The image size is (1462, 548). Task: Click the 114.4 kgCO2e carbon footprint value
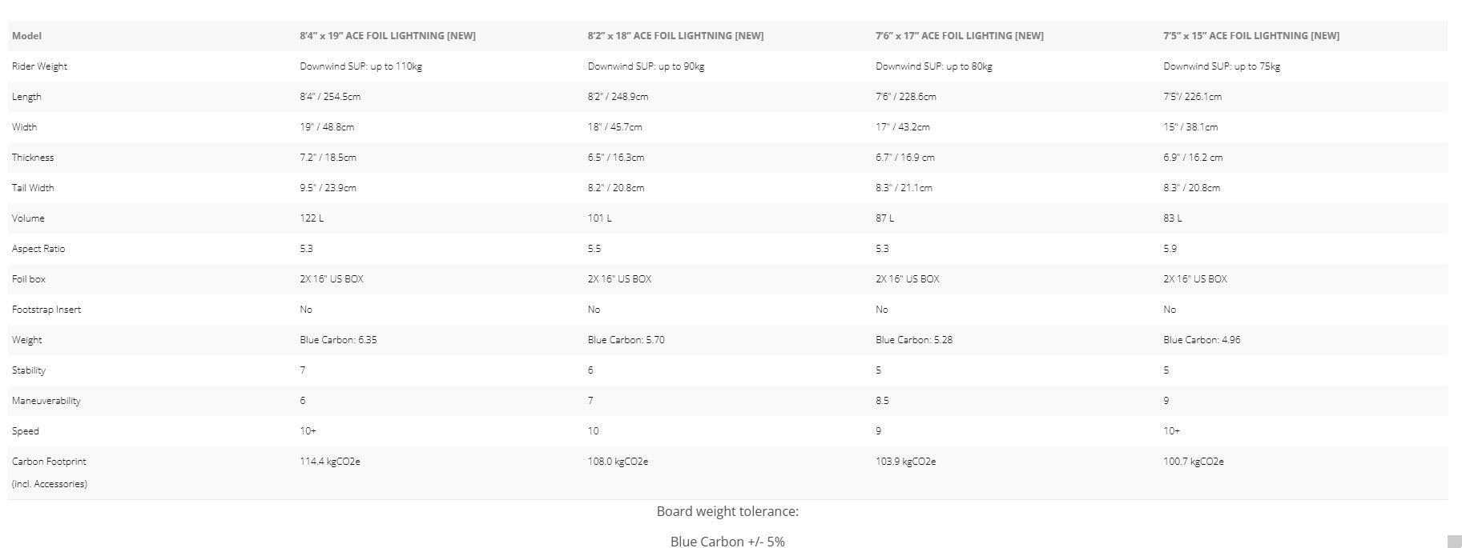(x=330, y=462)
